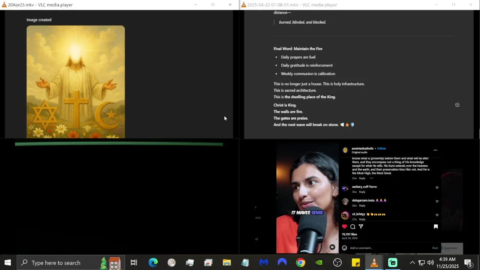Image resolution: width=480 pixels, height=270 pixels.
Task: Click Reply under x3_kristyy comment
Action: click(362, 219)
